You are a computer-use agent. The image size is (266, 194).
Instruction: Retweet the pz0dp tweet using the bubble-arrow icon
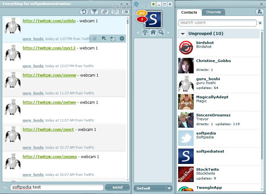coord(104,38)
